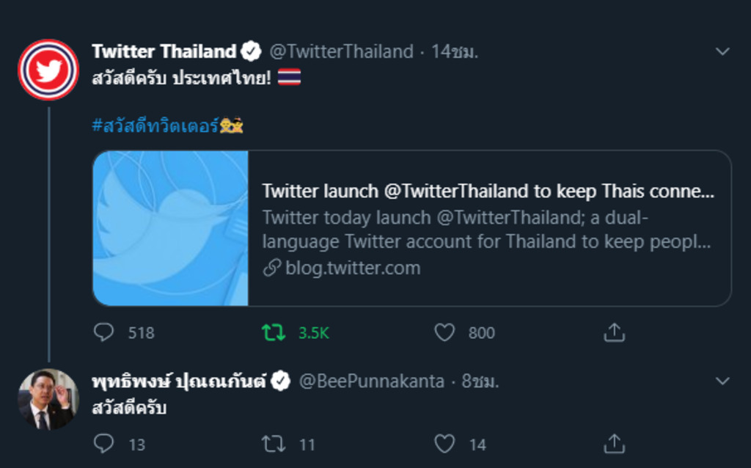The height and width of the screenshot is (468, 751).
Task: Open Twitter Thailand profile avatar
Action: pyautogui.click(x=48, y=70)
